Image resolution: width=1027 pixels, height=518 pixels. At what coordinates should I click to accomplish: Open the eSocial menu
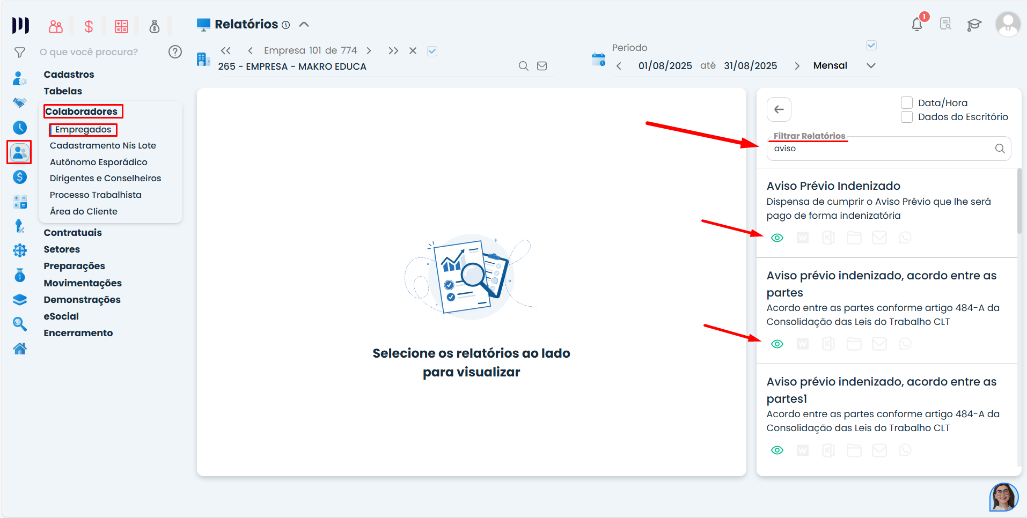(62, 316)
